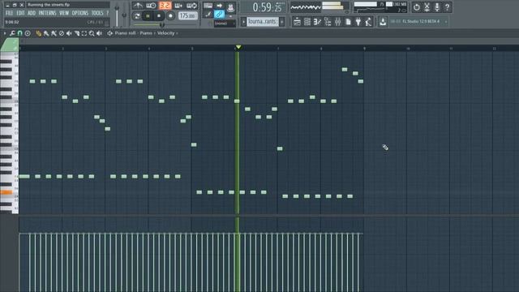Open the tempo tapper icon
519x292 pixels.
(x=368, y=22)
